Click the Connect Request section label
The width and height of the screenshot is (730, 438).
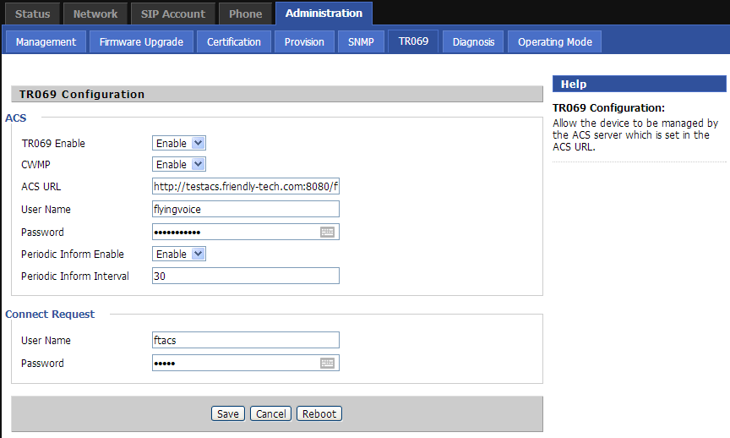(50, 314)
